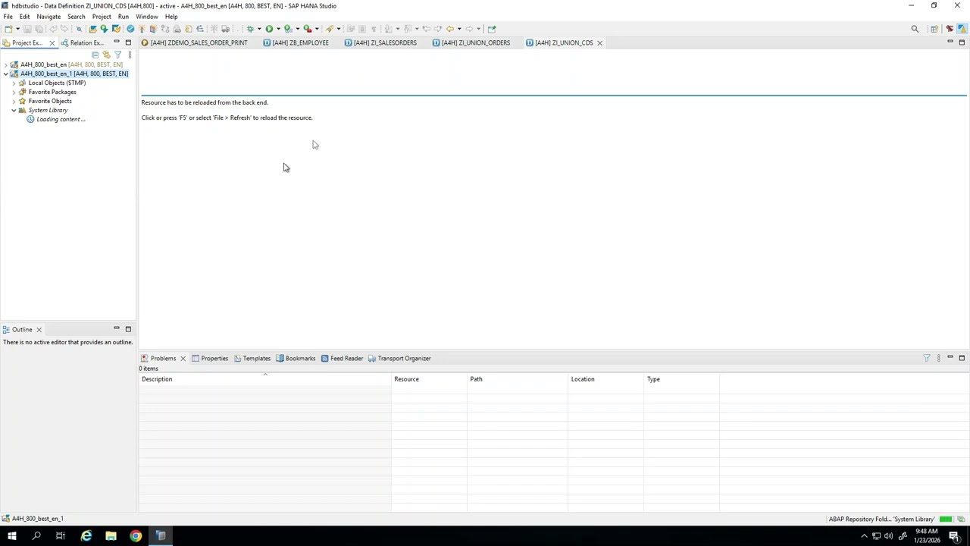Expand the A4H_800_best_en project node

[5, 64]
